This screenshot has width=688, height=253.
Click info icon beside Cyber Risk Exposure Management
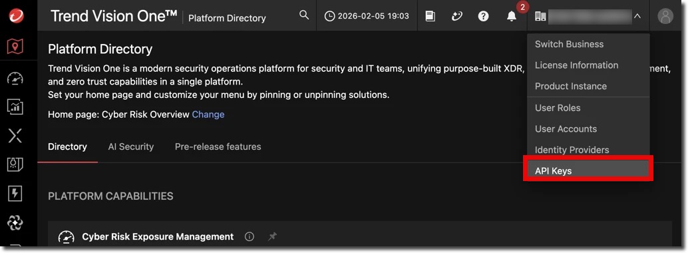[x=250, y=237]
